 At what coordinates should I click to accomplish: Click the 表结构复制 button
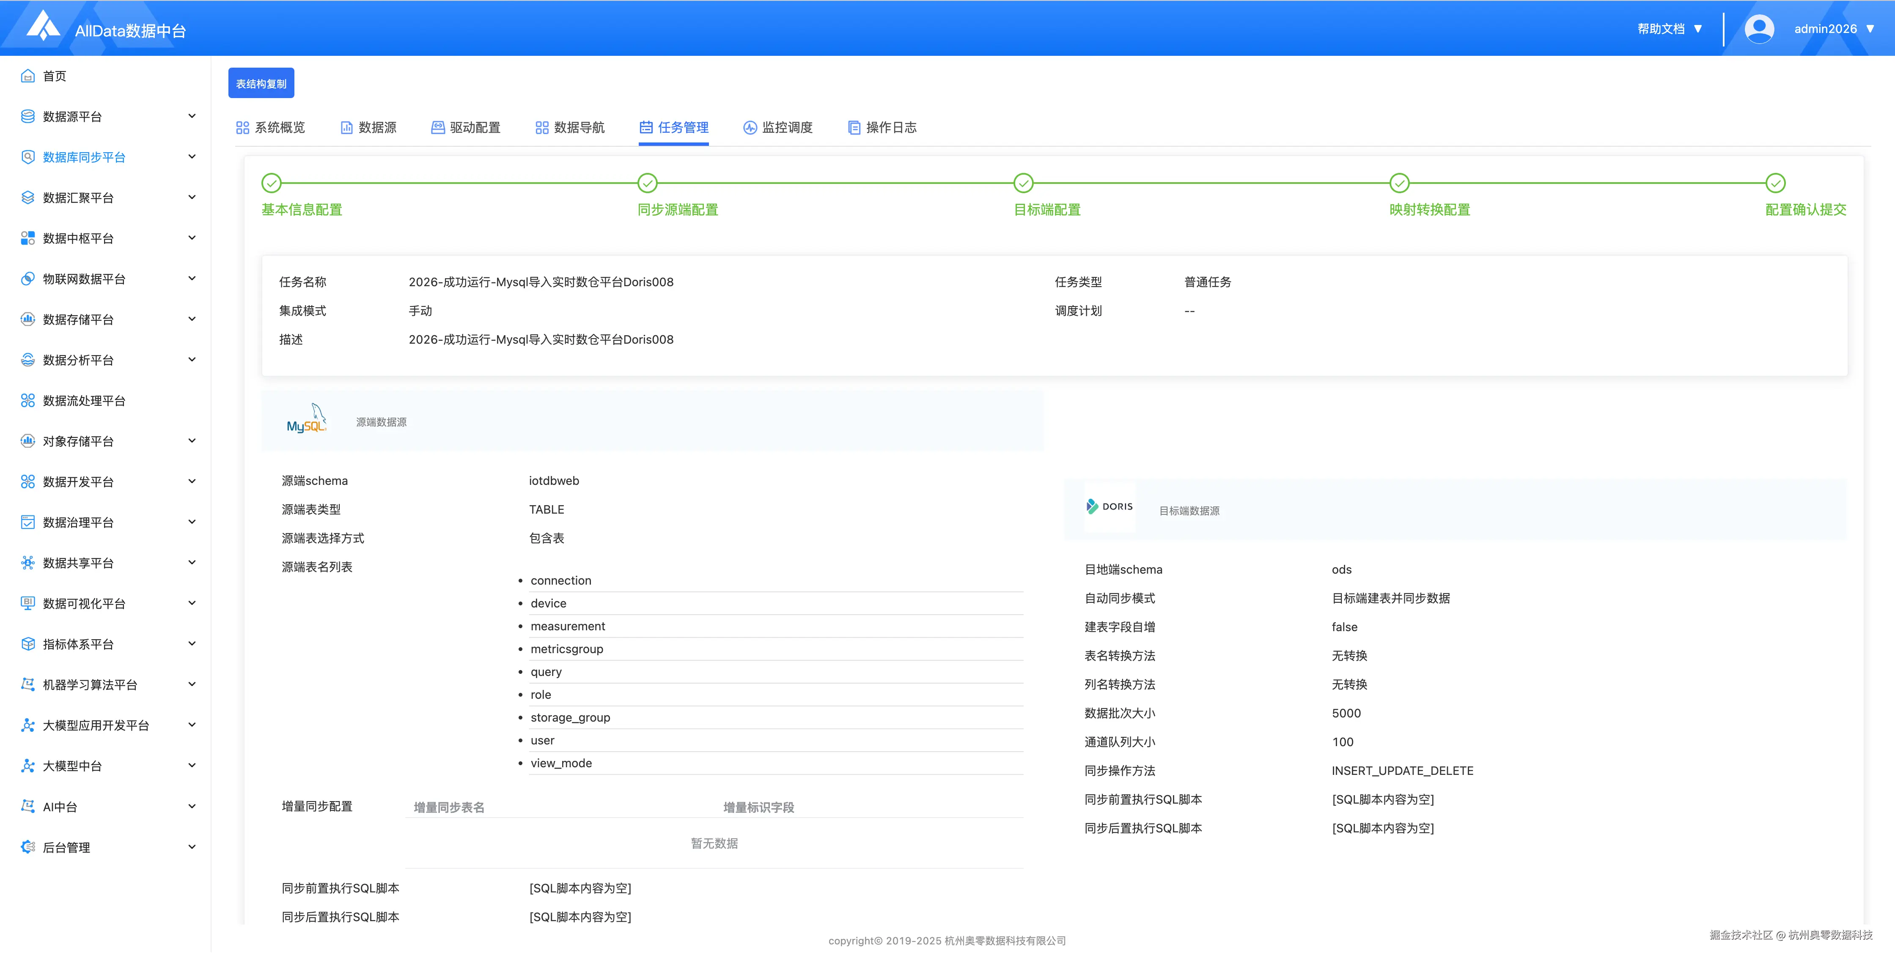[x=261, y=83]
